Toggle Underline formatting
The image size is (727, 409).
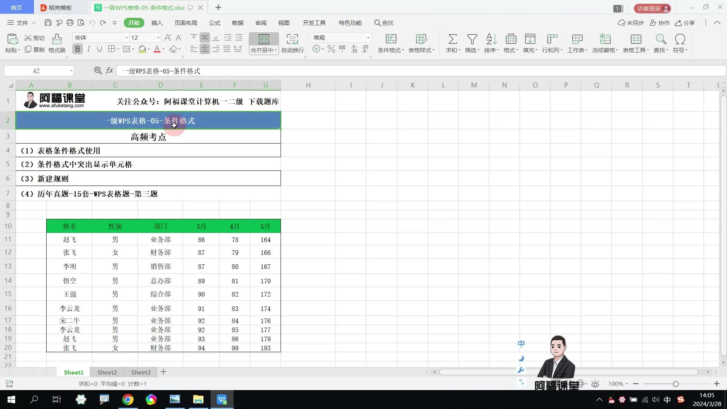click(x=99, y=49)
